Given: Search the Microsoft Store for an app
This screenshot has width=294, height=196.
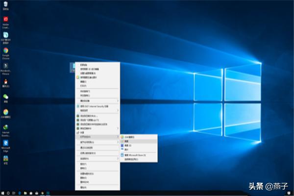Looking at the screenshot, I should click(139, 155).
